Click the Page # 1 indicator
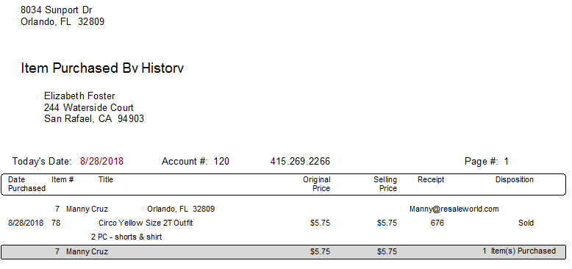 pos(487,161)
